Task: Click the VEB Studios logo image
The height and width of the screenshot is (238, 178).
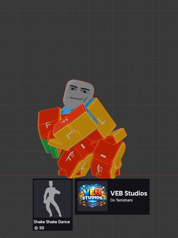Action: (92, 196)
